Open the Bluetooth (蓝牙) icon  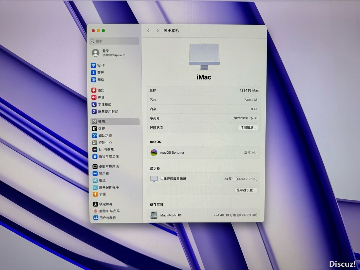93,72
